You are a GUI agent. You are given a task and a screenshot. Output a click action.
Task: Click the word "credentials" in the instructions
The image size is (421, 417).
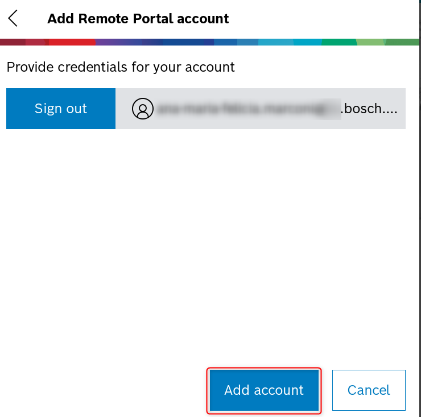[x=85, y=67]
